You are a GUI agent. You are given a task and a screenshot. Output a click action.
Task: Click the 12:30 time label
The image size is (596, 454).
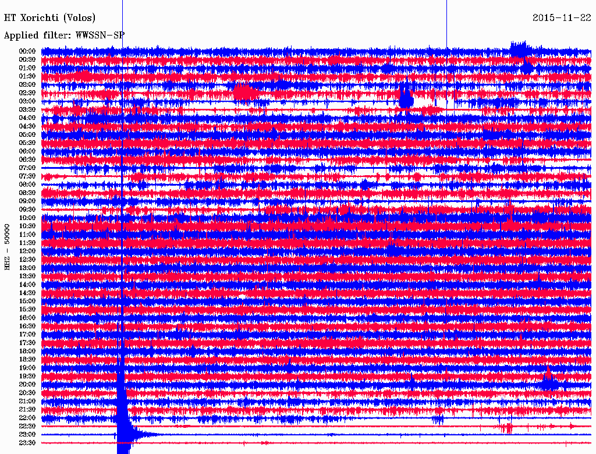coord(27,260)
